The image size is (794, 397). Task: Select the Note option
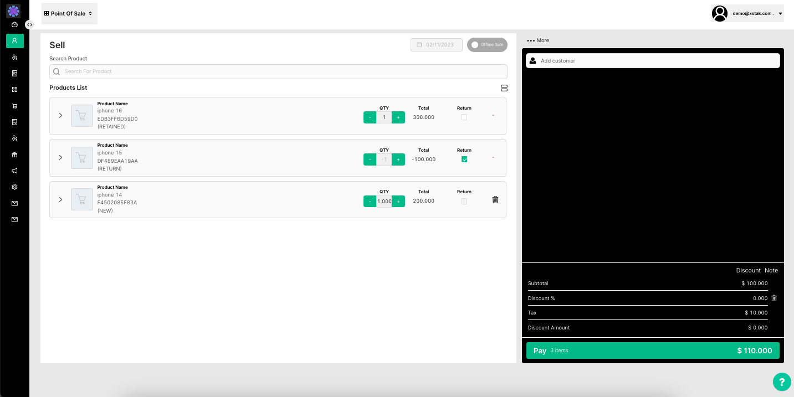(771, 271)
